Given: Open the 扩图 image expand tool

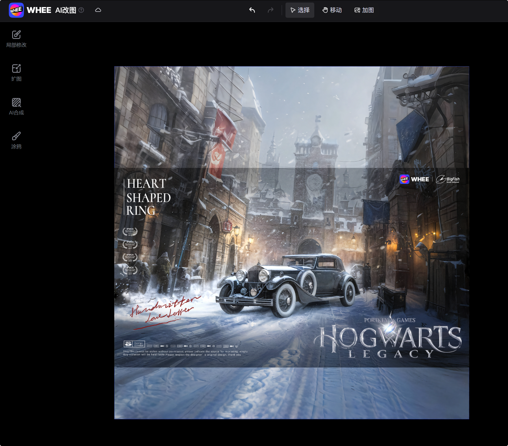Looking at the screenshot, I should (16, 73).
